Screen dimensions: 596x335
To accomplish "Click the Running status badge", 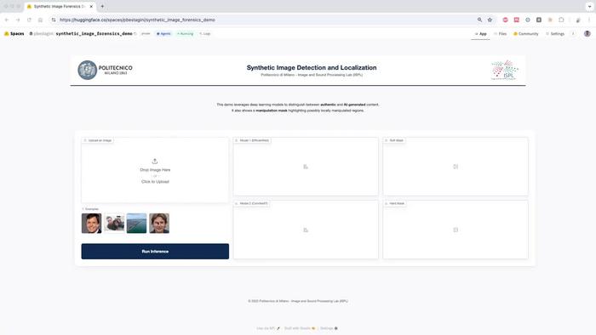I will 185,34.
